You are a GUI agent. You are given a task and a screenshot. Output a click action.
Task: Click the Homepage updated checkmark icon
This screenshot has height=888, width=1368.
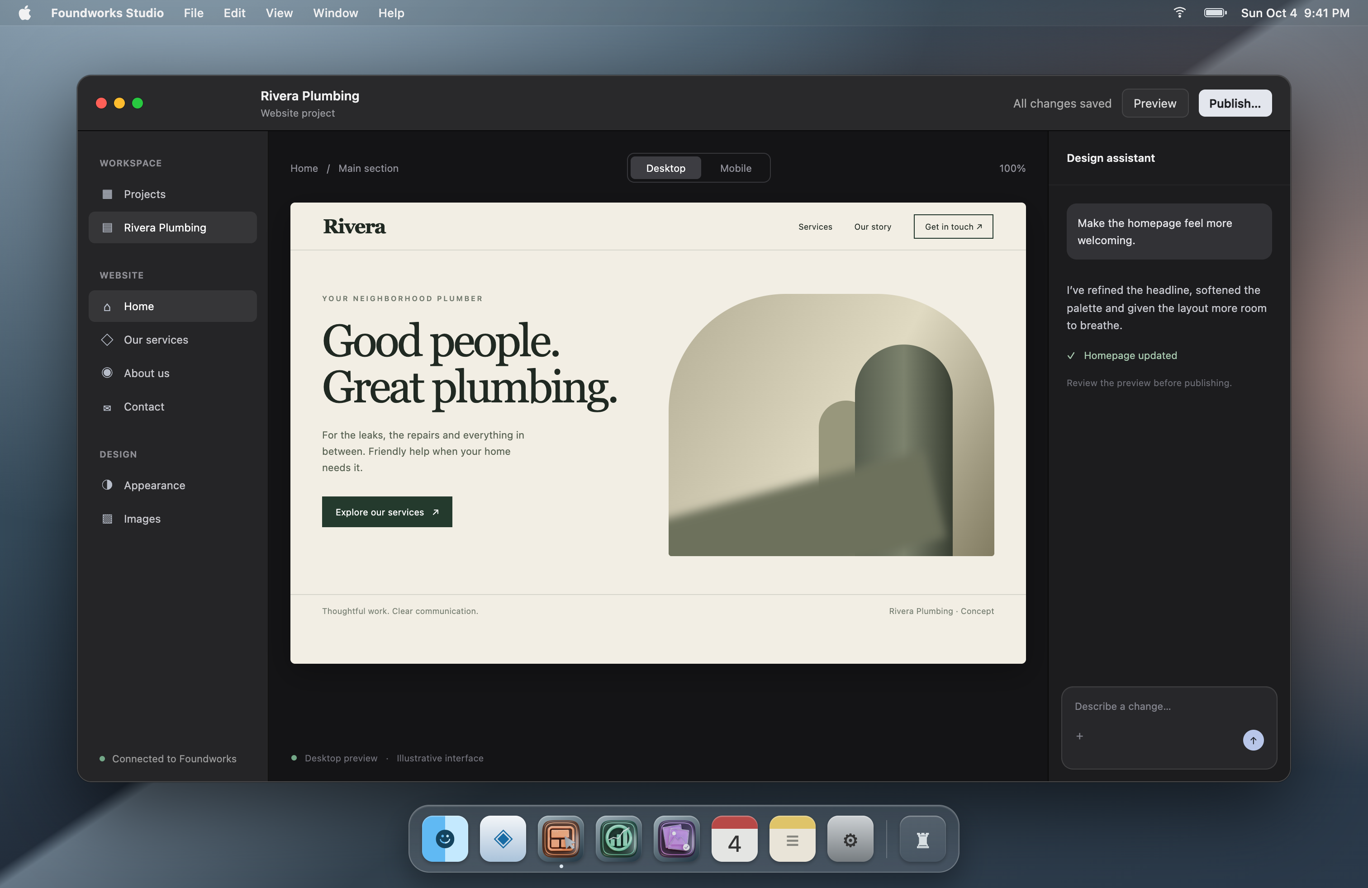point(1071,355)
